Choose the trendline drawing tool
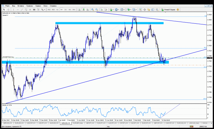The height and width of the screenshot is (129, 214). [22, 10]
